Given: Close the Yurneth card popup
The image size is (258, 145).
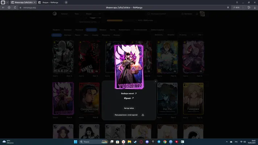Looking at the screenshot, I should click(156, 81).
